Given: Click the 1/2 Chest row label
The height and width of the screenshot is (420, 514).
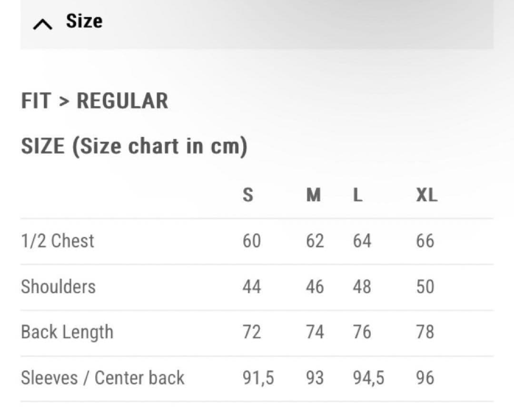Looking at the screenshot, I should pyautogui.click(x=58, y=241).
